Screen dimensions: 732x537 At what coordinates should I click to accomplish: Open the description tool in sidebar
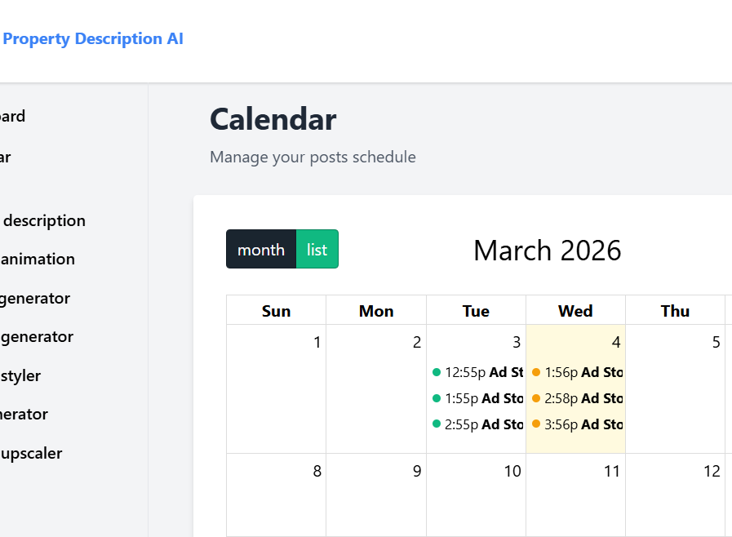[44, 220]
